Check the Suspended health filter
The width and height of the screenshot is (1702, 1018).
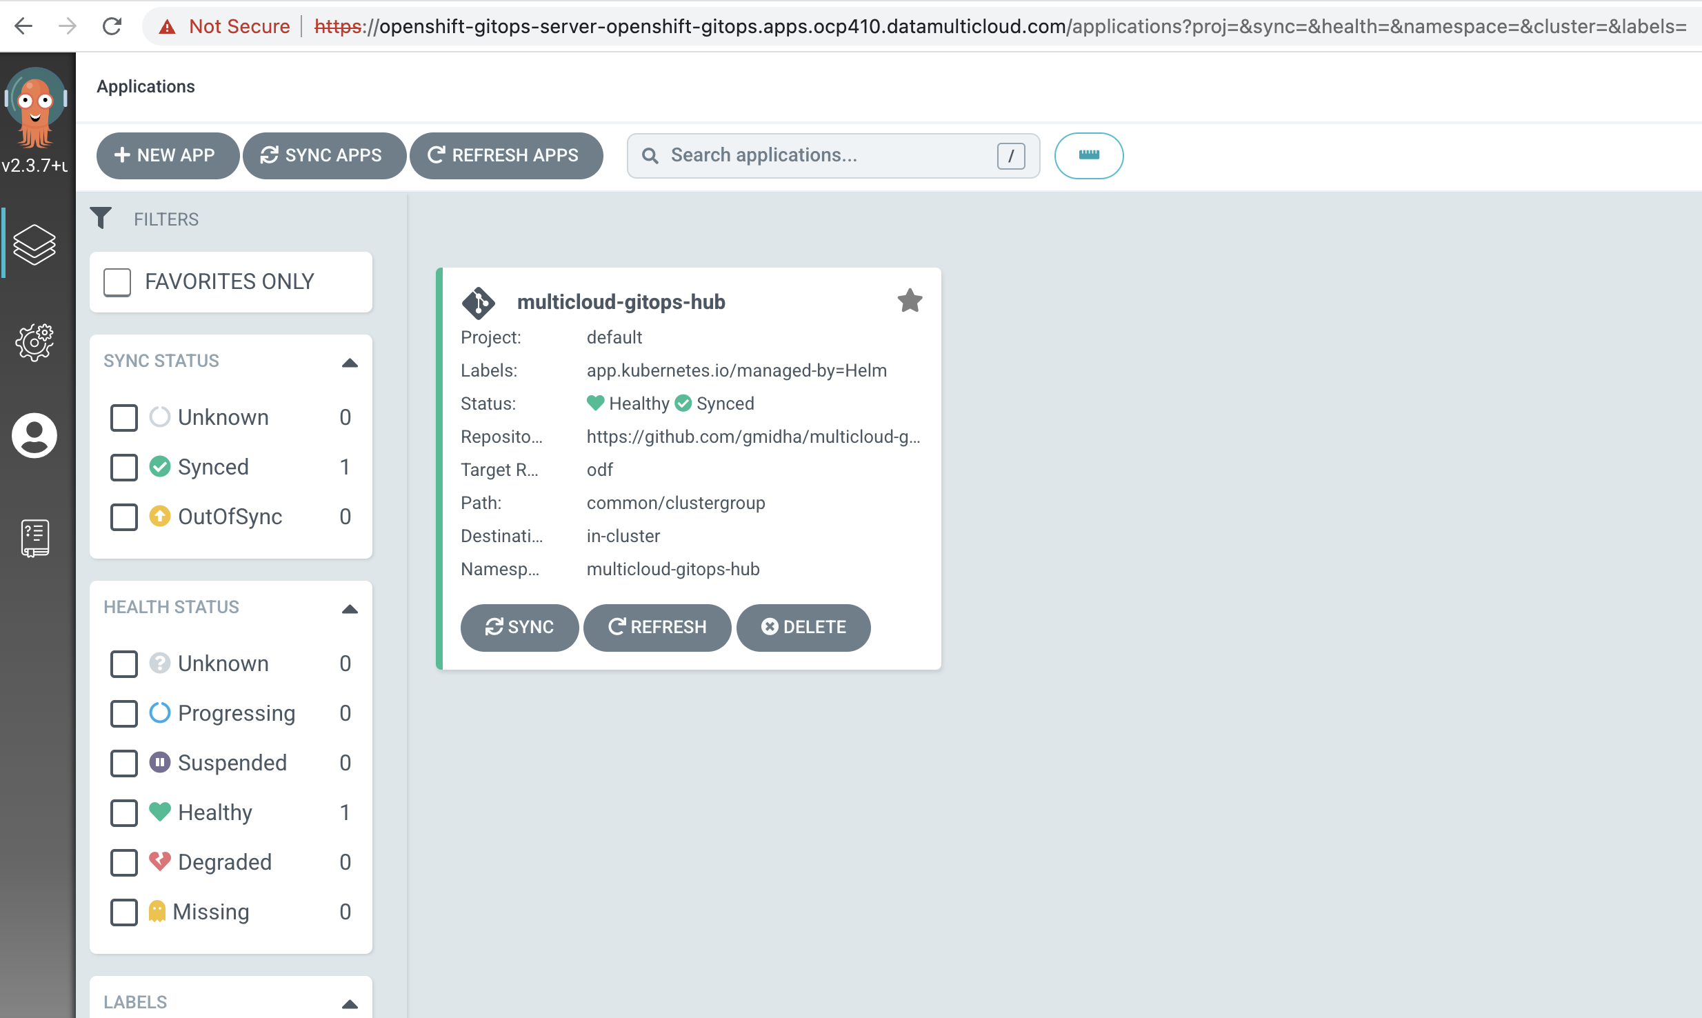pyautogui.click(x=124, y=763)
